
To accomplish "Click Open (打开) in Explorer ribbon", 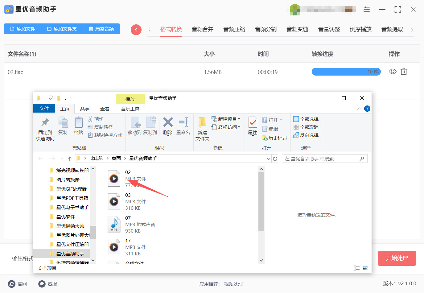I will [272, 120].
